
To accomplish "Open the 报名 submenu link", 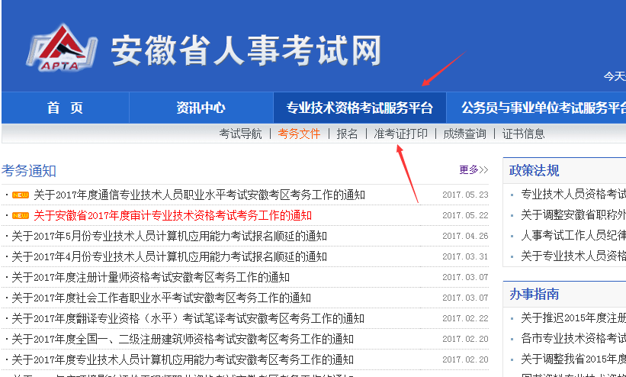I will point(347,134).
